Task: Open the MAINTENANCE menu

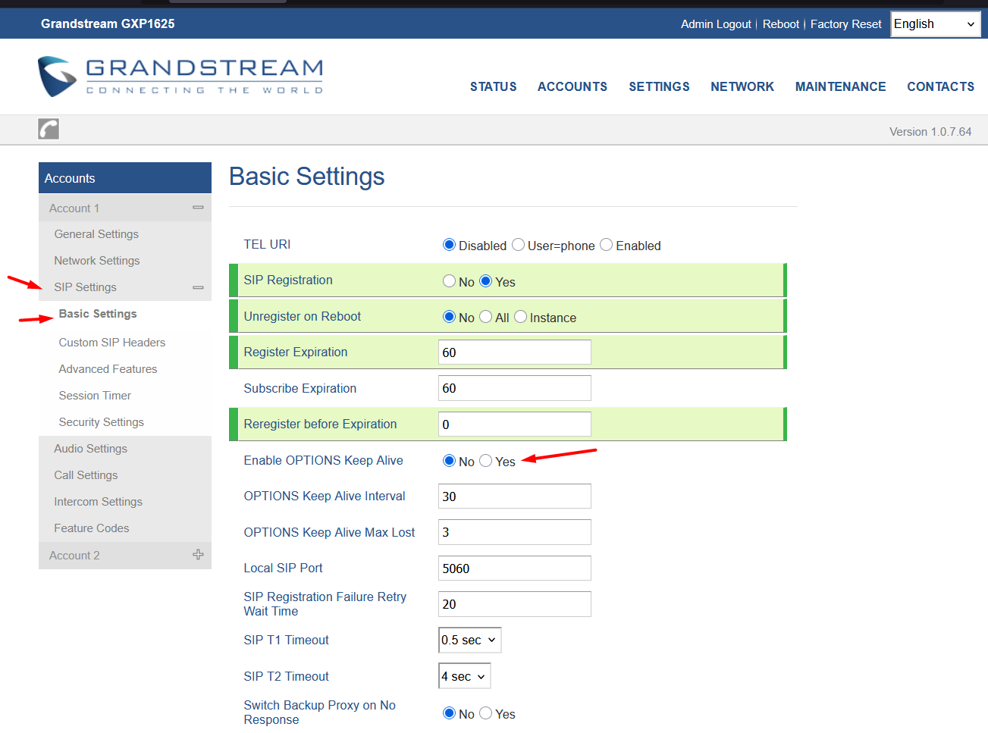Action: click(840, 86)
